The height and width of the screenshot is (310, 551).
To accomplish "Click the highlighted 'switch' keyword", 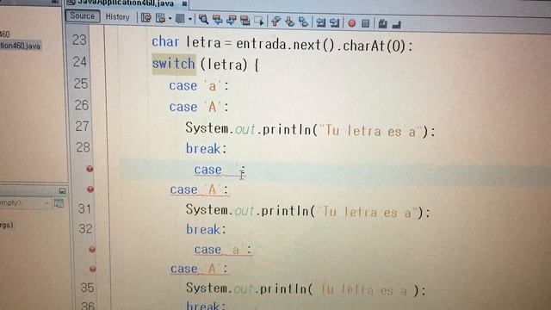I will point(173,64).
